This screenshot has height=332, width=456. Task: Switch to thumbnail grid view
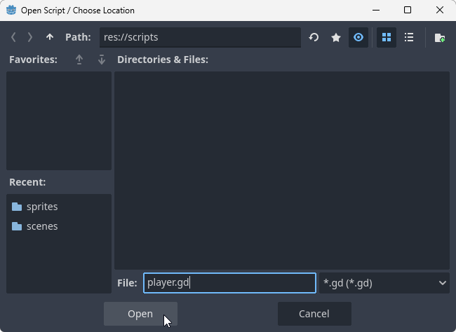pyautogui.click(x=387, y=37)
